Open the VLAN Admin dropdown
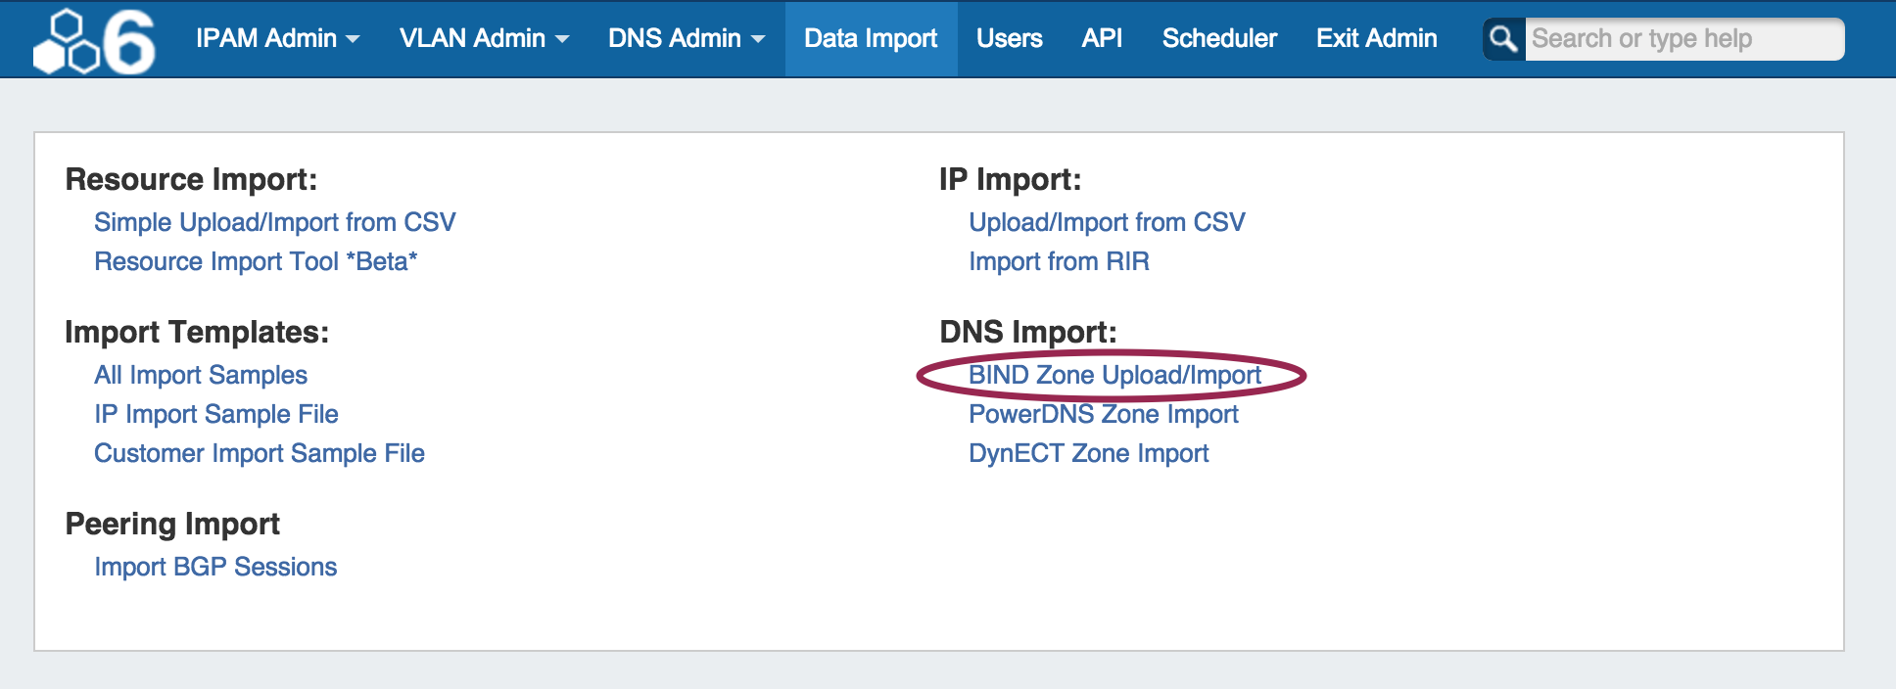1896x689 pixels. 484,38
